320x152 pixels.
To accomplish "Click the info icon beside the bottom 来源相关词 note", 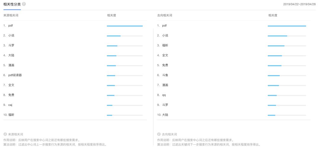I will click(5, 134).
